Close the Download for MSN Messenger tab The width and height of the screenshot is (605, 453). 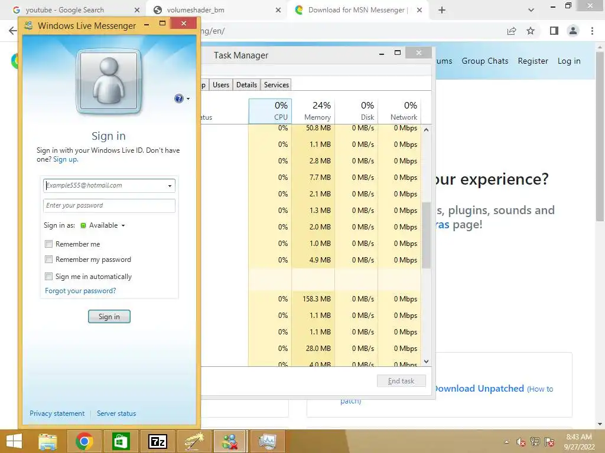click(419, 10)
